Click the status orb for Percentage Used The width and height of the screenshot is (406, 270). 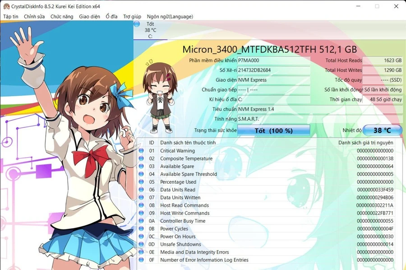click(141, 182)
